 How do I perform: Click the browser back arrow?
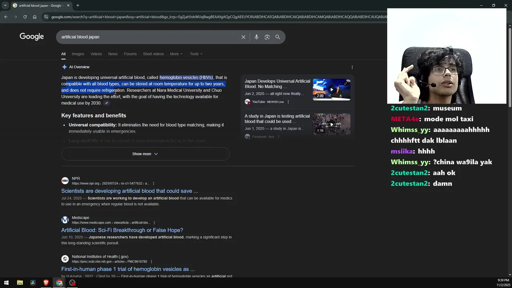(6, 17)
